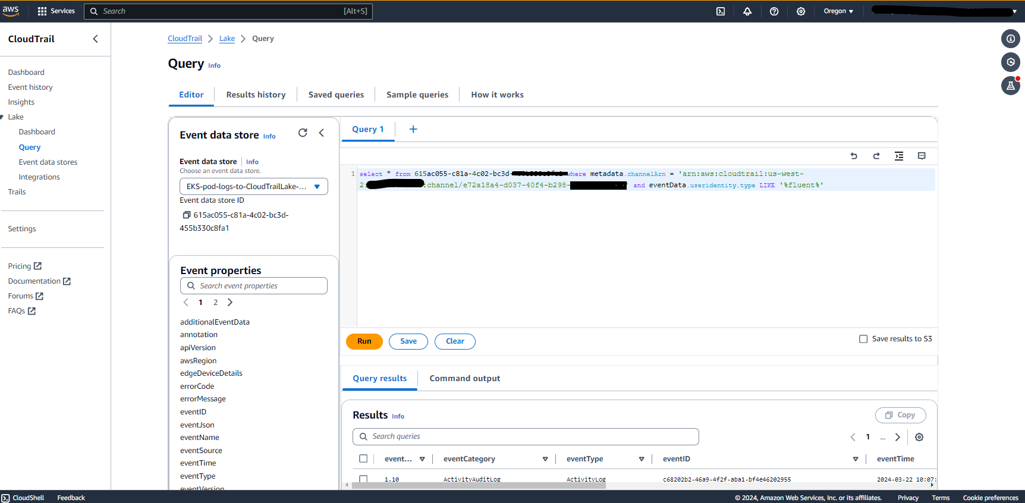Open the flask icon on right edge
1025x503 pixels.
pos(1011,86)
